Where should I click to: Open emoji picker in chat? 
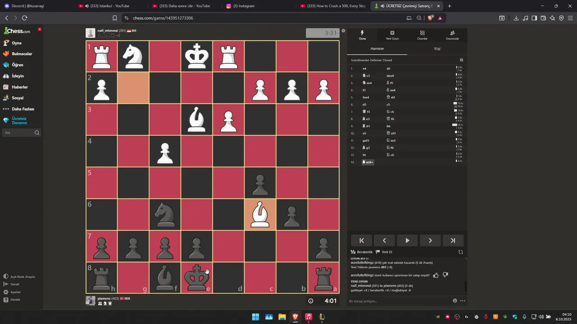coord(455,301)
